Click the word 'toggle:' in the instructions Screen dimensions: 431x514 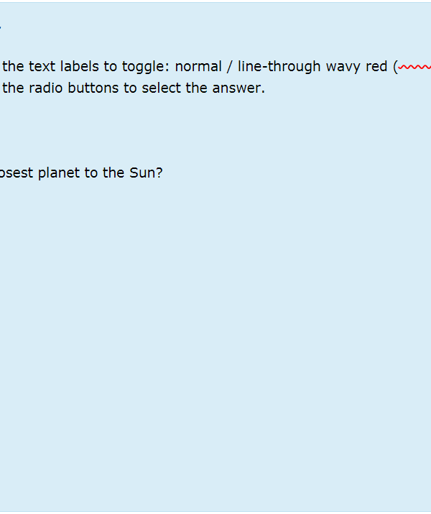point(146,67)
